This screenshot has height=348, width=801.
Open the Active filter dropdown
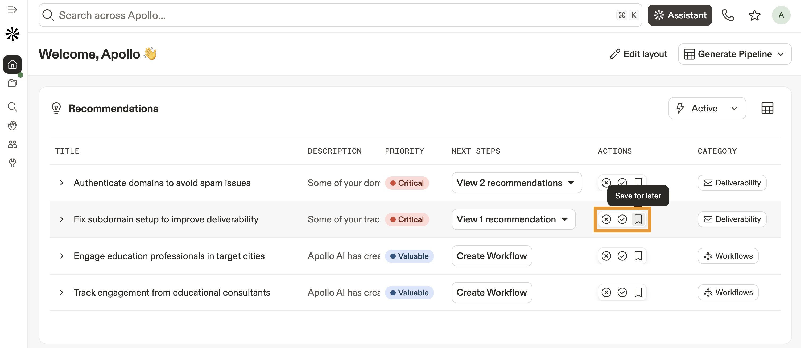pyautogui.click(x=707, y=108)
